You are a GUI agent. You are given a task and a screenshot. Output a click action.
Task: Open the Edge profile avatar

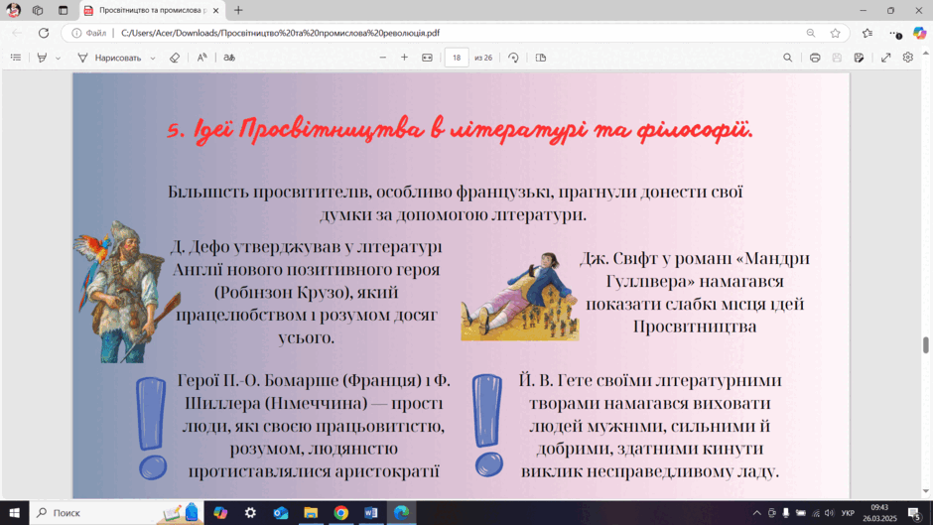13,10
